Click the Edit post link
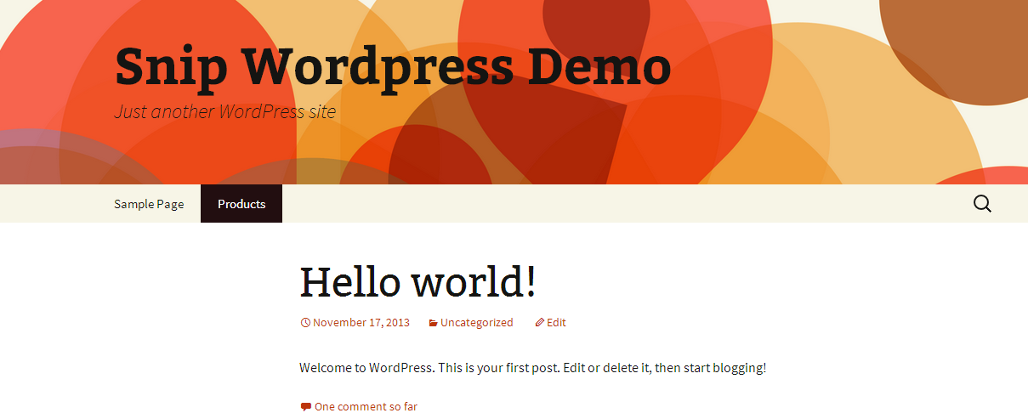 point(556,323)
